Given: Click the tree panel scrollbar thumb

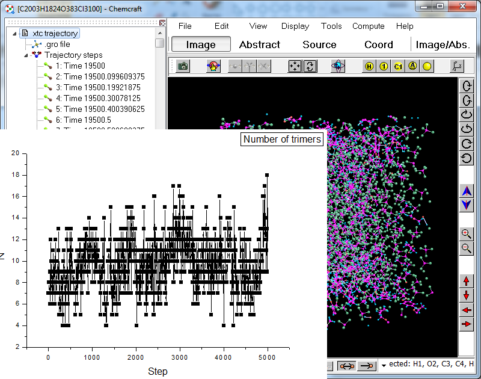Looking at the screenshot, I should [159, 43].
